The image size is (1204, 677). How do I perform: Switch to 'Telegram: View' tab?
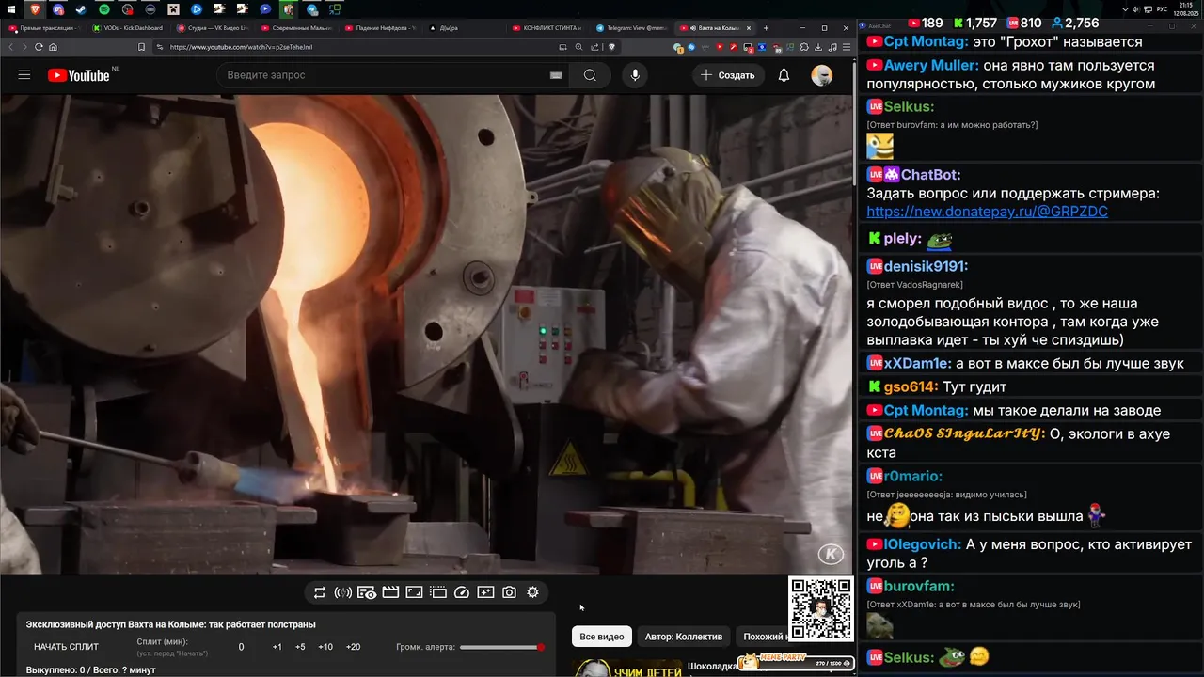pos(632,28)
